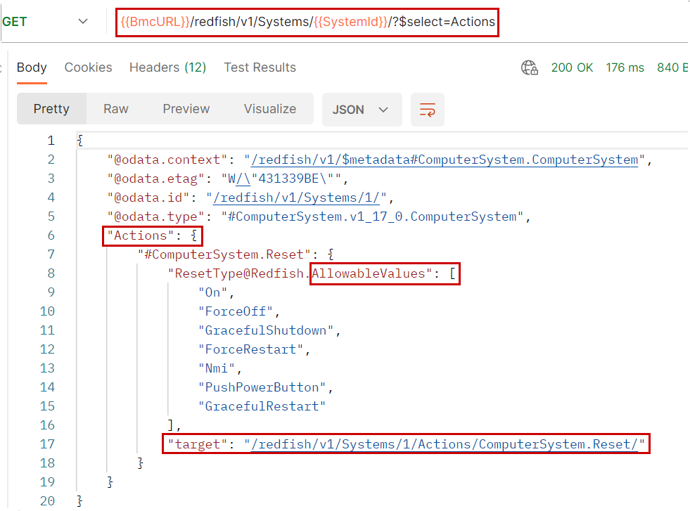The height and width of the screenshot is (511, 690).
Task: Open the Headers (12) tab
Action: coord(167,67)
